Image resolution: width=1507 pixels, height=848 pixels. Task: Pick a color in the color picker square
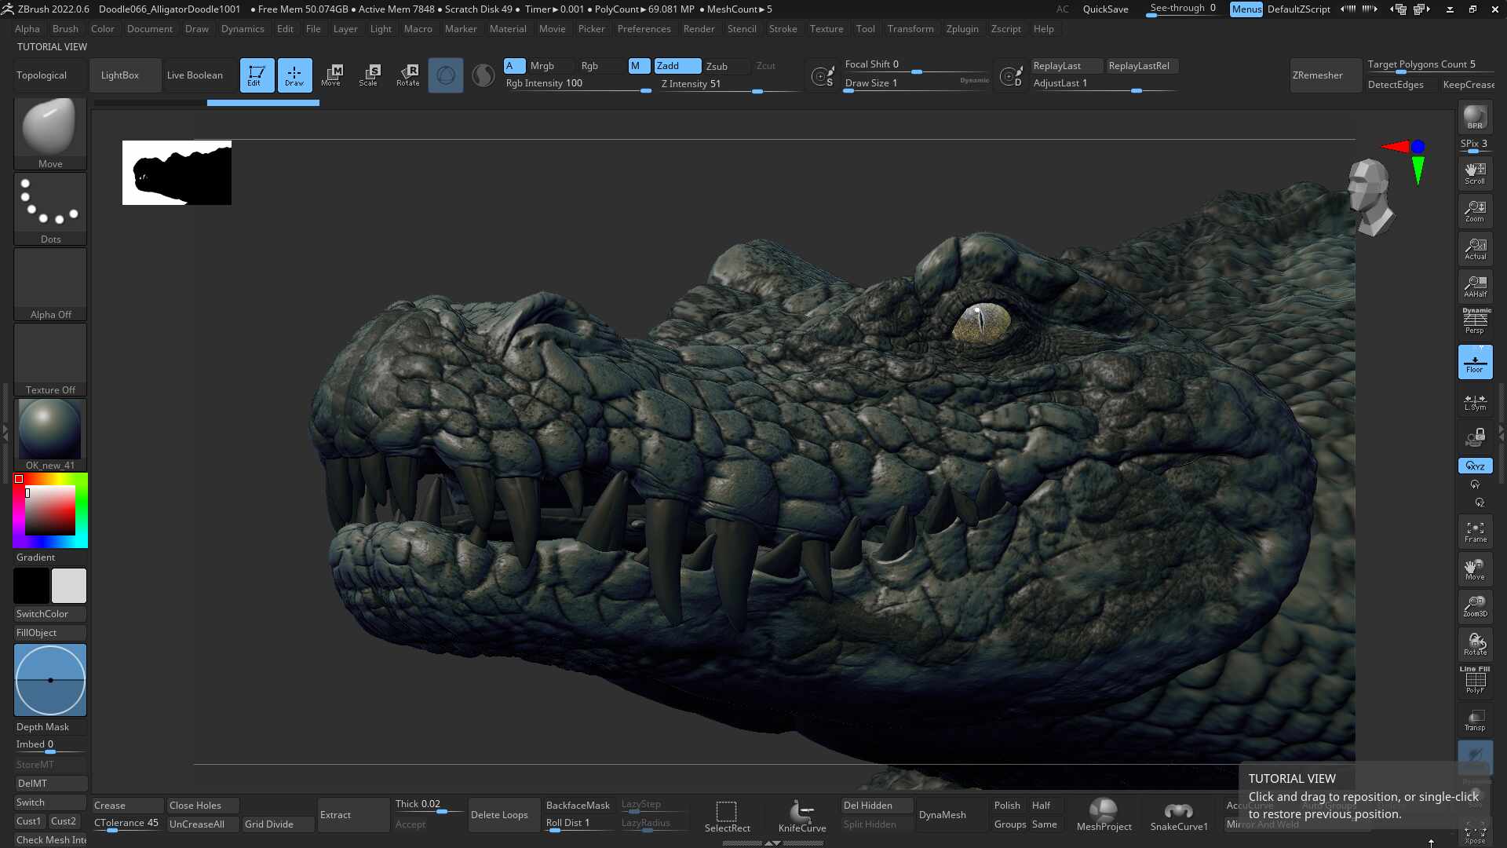50,510
